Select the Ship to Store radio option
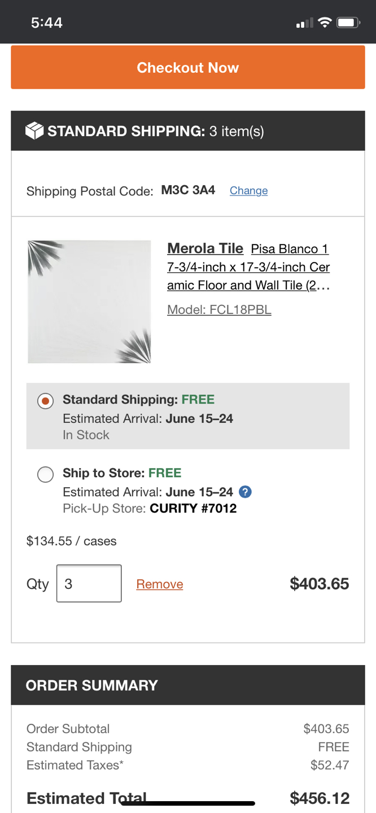This screenshot has width=376, height=813. [46, 474]
